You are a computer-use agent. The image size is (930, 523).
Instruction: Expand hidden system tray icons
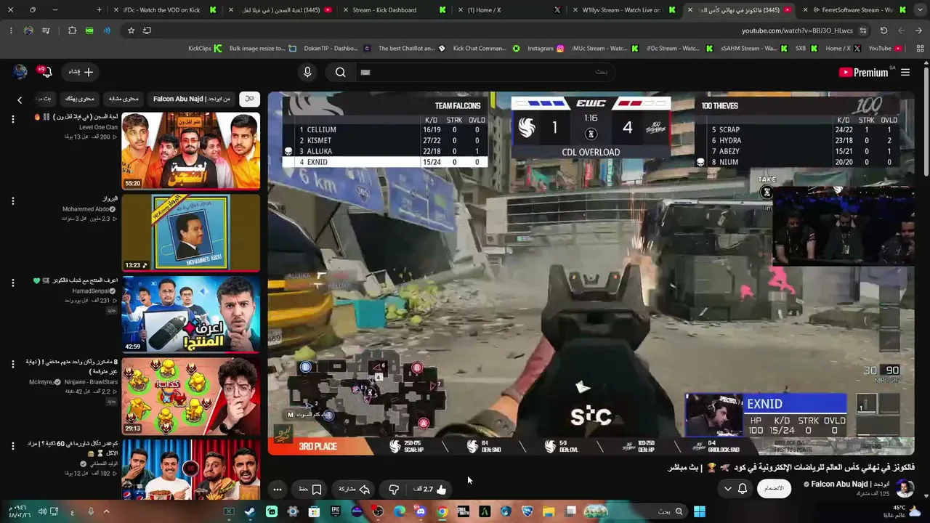tap(106, 511)
